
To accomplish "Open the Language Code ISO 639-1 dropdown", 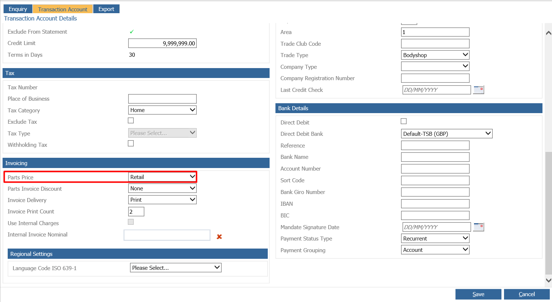I will pos(175,268).
